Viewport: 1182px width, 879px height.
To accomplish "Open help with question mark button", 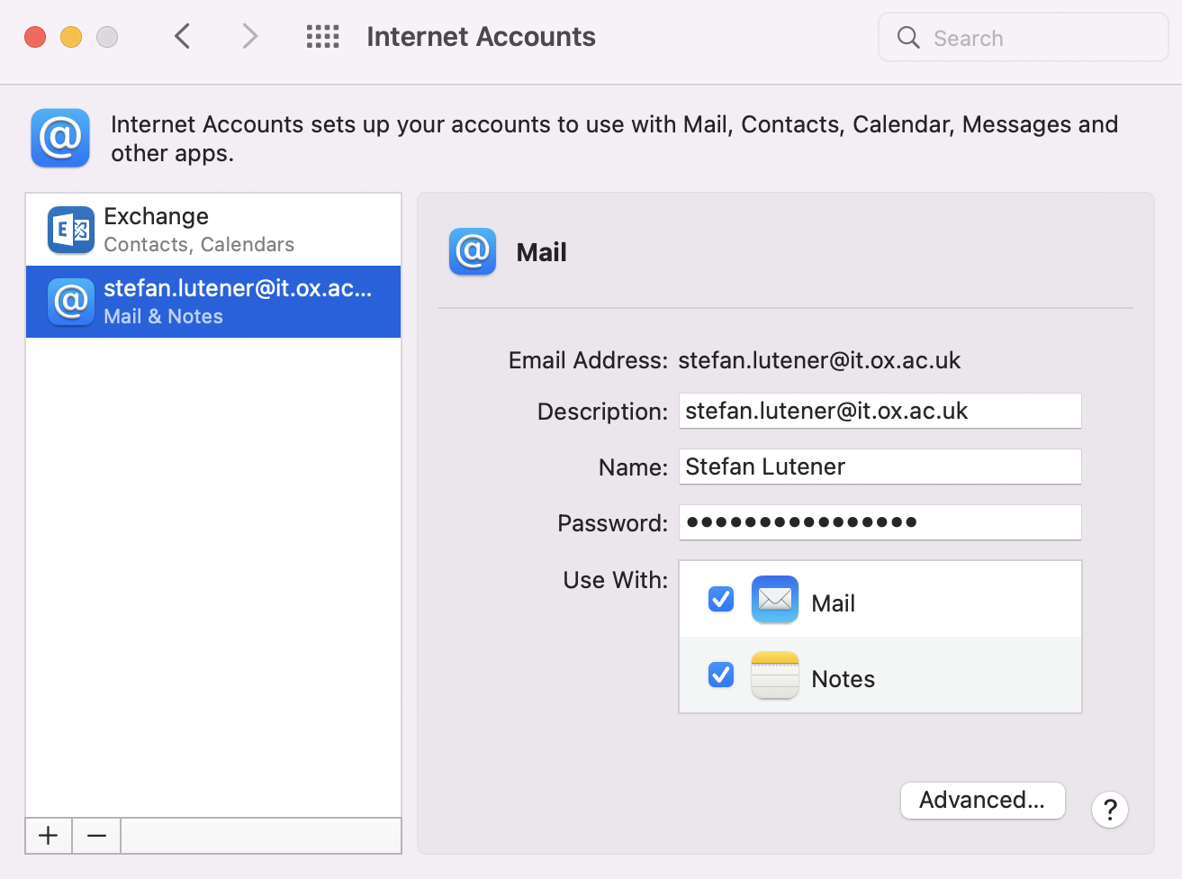I will pyautogui.click(x=1109, y=811).
